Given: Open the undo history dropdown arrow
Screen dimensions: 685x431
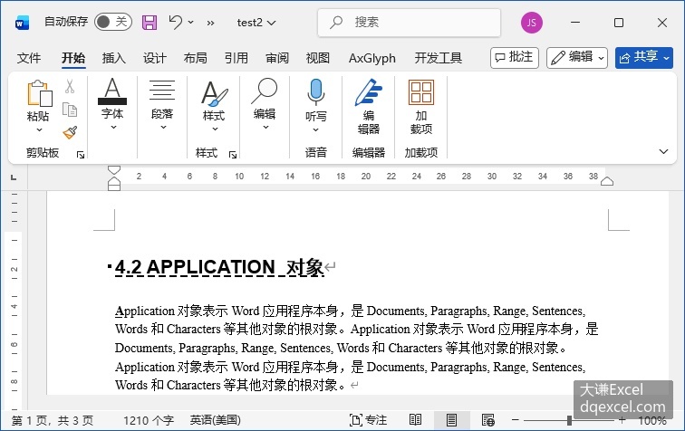Looking at the screenshot, I should [x=191, y=22].
